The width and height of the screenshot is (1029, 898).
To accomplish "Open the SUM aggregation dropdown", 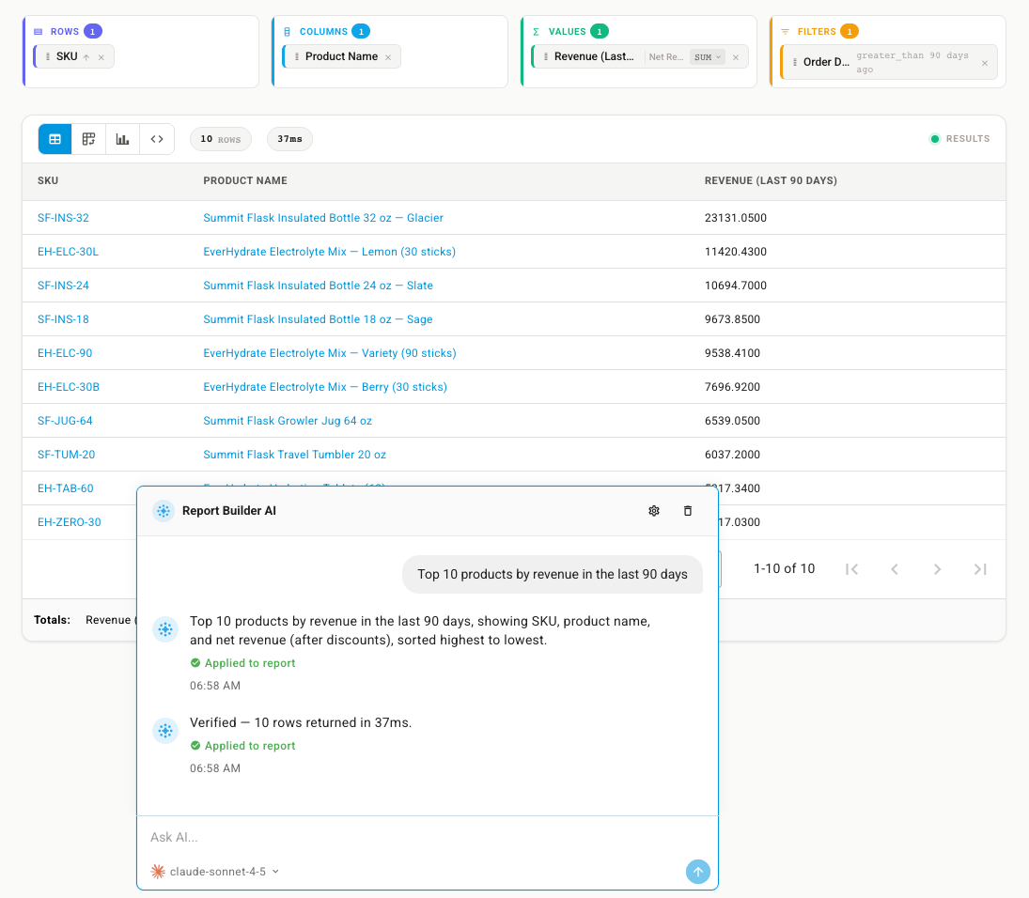I will [708, 57].
